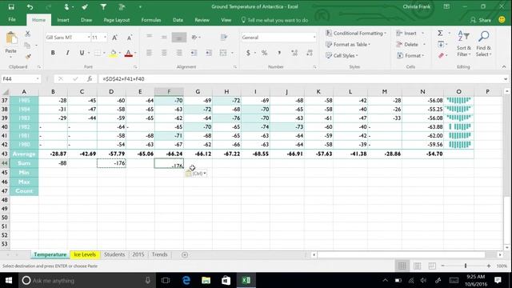The width and height of the screenshot is (512, 288).
Task: Apply percent style
Action: pyautogui.click(x=264, y=53)
